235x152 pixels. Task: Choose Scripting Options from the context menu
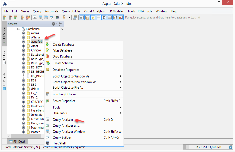click(x=84, y=94)
